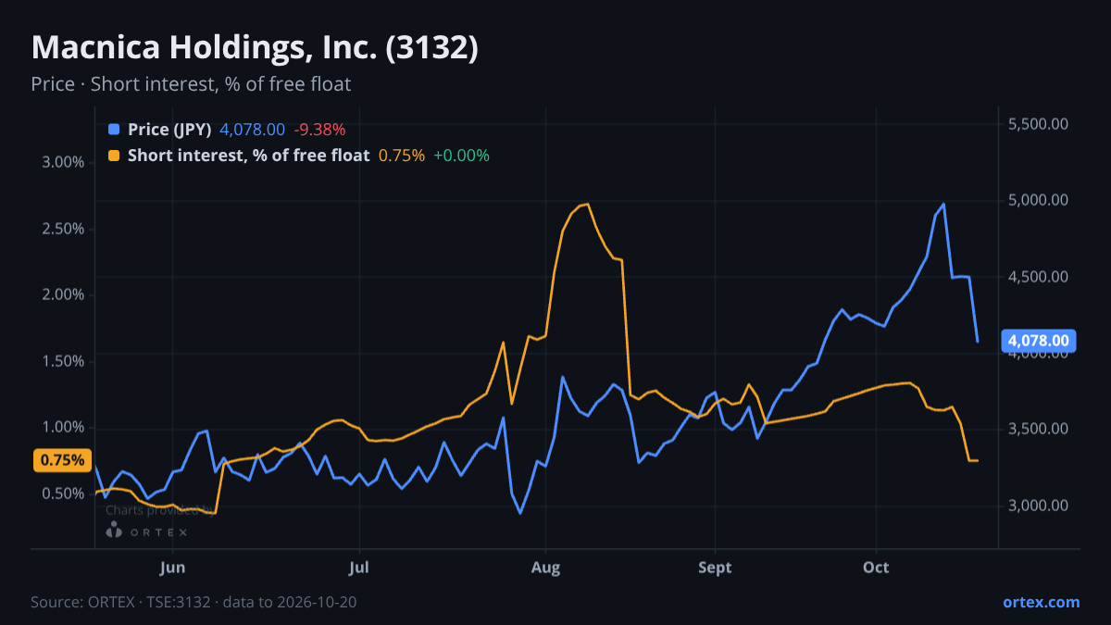Click the orange Short interest legend swatch
The height and width of the screenshot is (625, 1111).
(114, 156)
